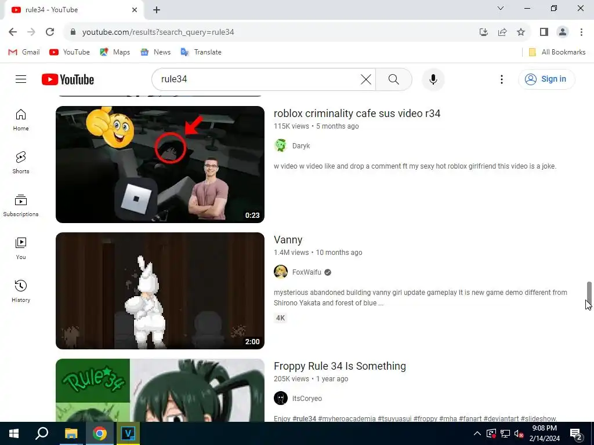This screenshot has height=445, width=594.
Task: Open the video titled 'Vanny'
Action: point(288,240)
